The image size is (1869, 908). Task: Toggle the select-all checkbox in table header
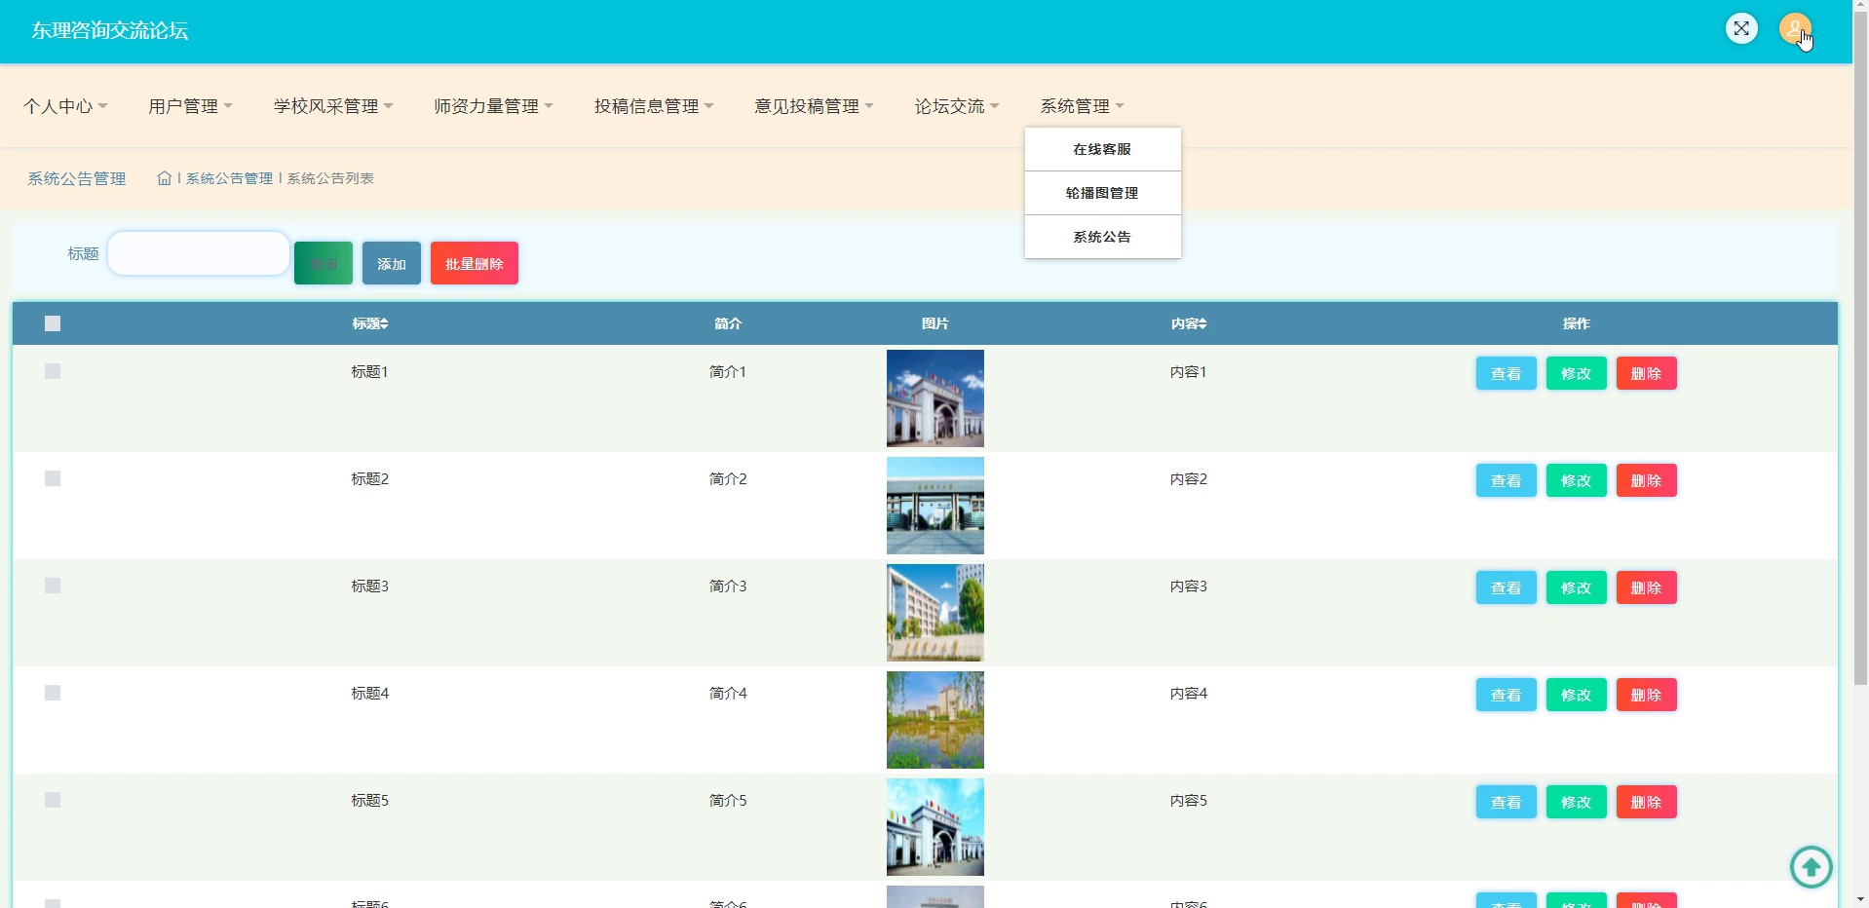coord(53,323)
